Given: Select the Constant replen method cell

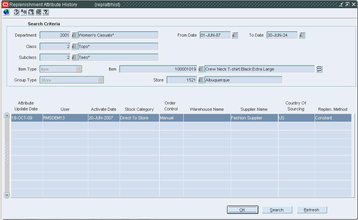Looking at the screenshot, I should pos(333,118).
